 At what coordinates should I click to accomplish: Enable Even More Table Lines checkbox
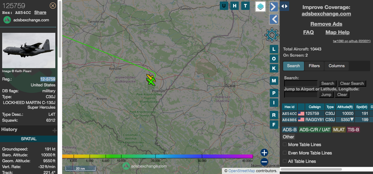(285, 153)
